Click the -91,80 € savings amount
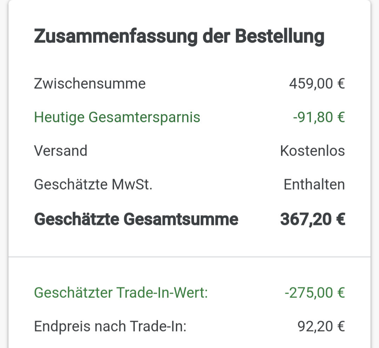The height and width of the screenshot is (348, 379). (319, 117)
